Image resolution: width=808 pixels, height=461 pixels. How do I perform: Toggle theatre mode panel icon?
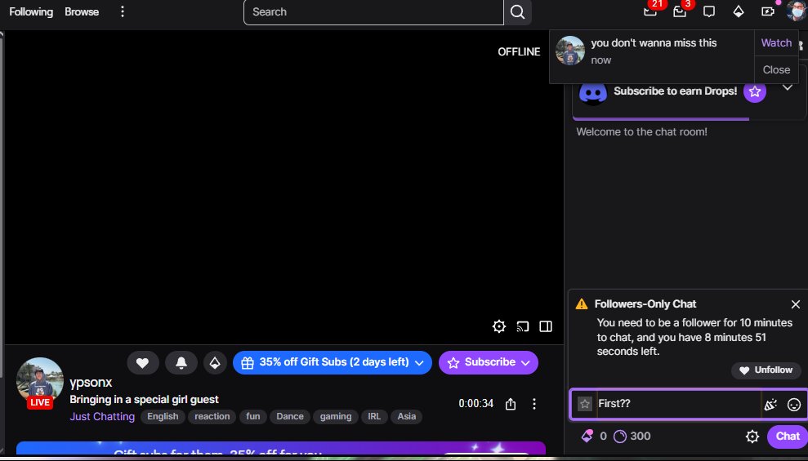click(546, 326)
